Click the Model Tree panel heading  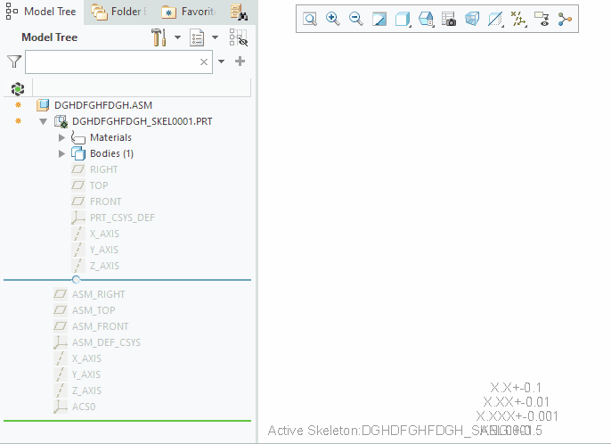pyautogui.click(x=50, y=37)
